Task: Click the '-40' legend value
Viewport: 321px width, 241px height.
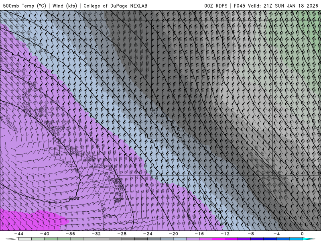Action: pos(45,234)
